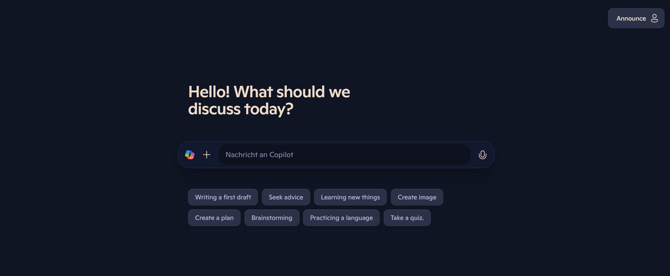Click the 'Announce' text label

point(631,18)
